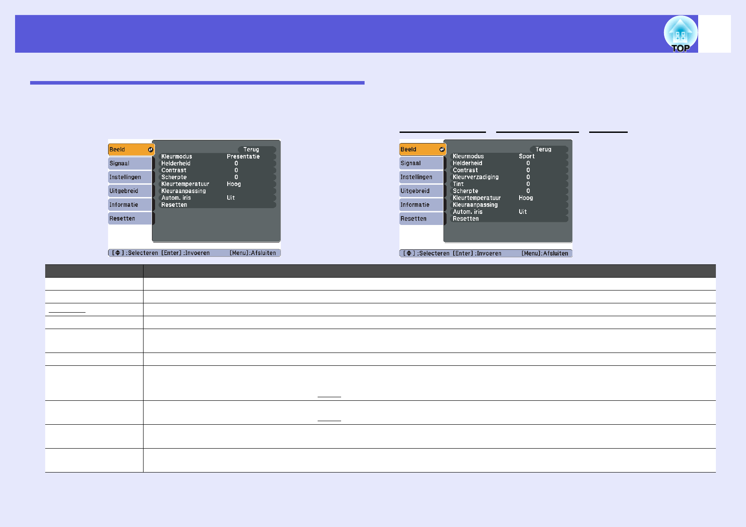
Task: Open the Instellingen tab in right menu
Action: (x=421, y=177)
